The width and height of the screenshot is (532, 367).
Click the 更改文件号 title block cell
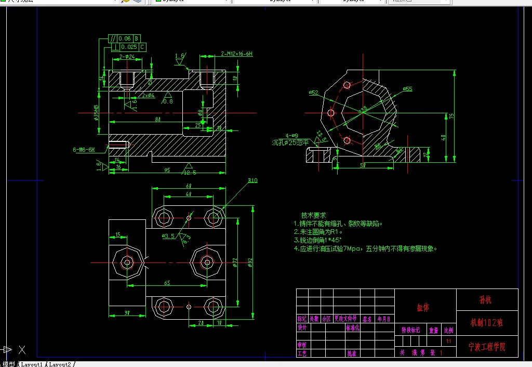pyautogui.click(x=345, y=319)
